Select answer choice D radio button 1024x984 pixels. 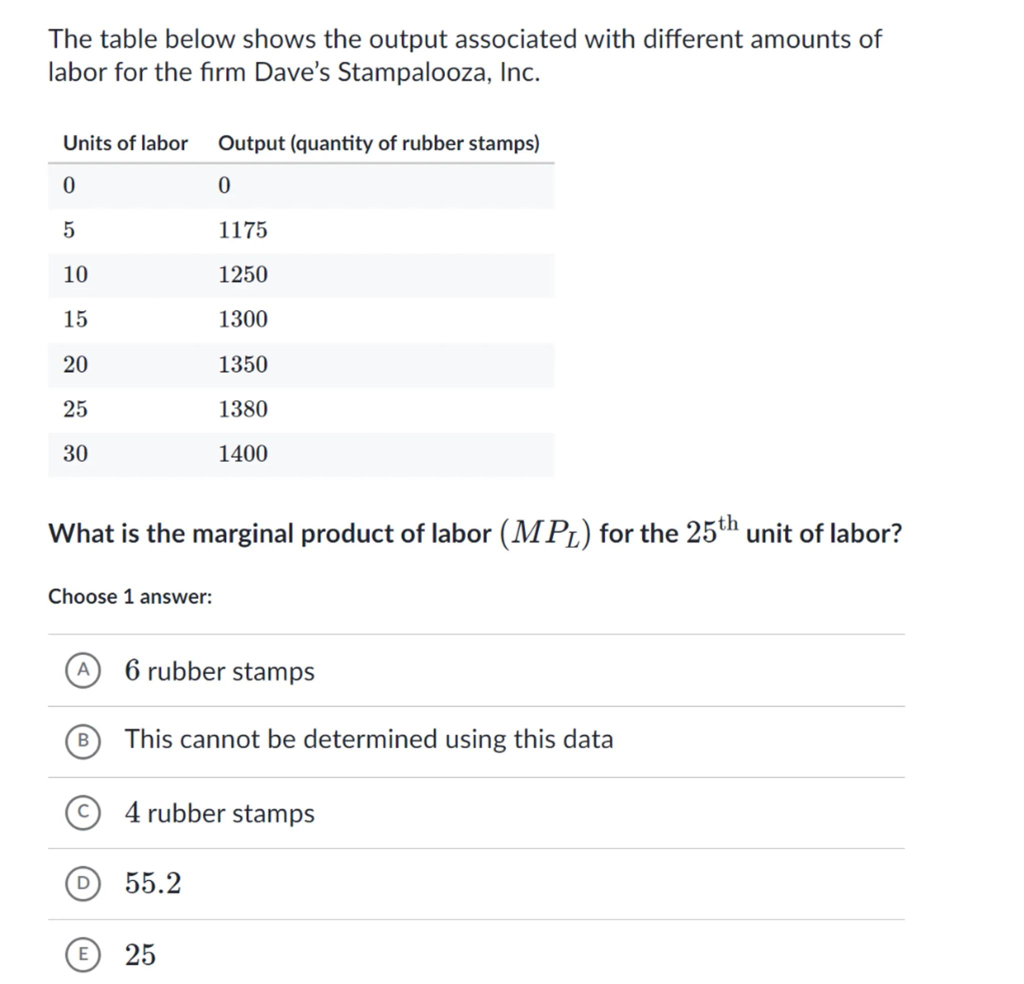pos(82,883)
